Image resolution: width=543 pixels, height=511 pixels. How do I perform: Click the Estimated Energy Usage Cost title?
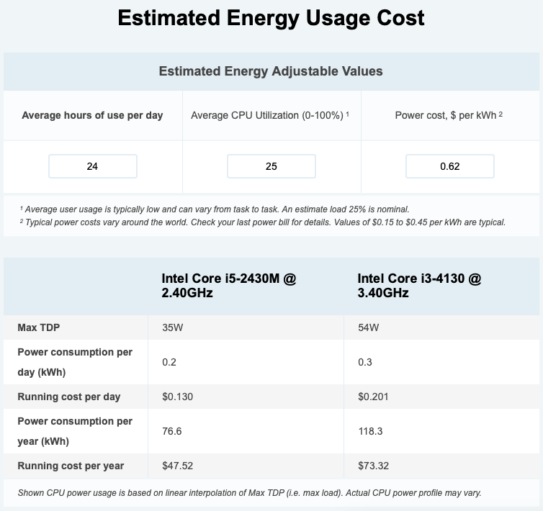click(271, 19)
